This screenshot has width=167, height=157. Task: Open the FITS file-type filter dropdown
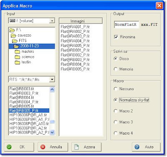(52, 79)
